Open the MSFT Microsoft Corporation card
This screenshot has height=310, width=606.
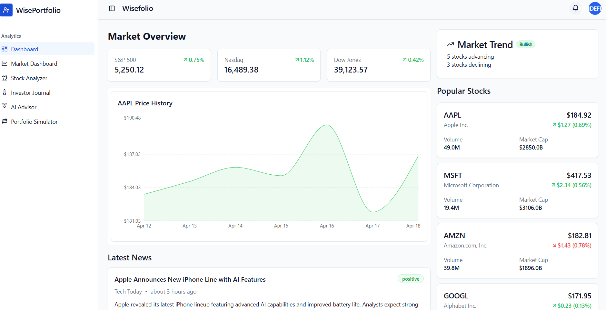coord(517,190)
